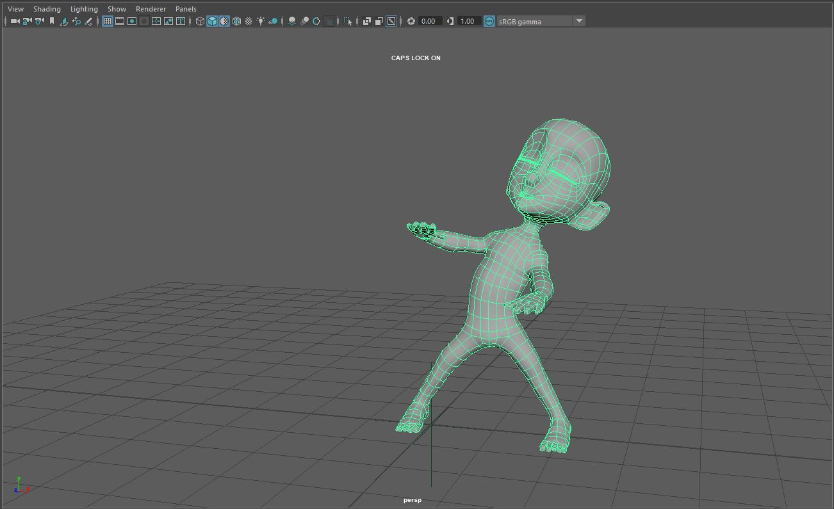This screenshot has height=509, width=834.
Task: Open the Lighting menu
Action: (x=84, y=9)
